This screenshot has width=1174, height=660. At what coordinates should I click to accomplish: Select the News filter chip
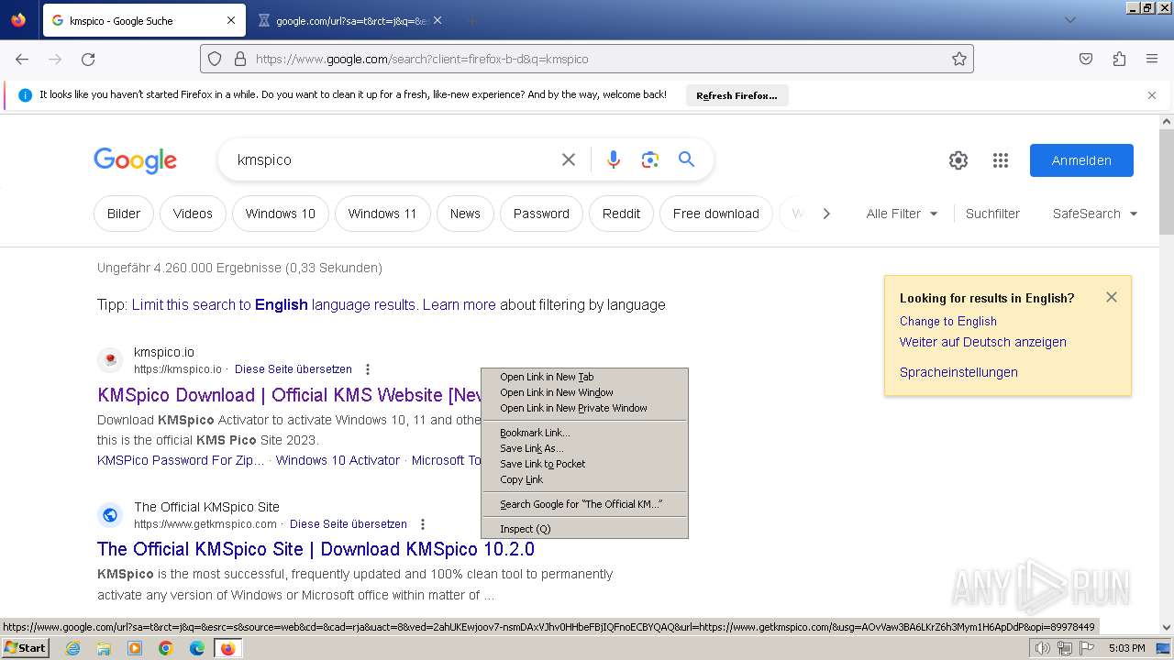[465, 214]
